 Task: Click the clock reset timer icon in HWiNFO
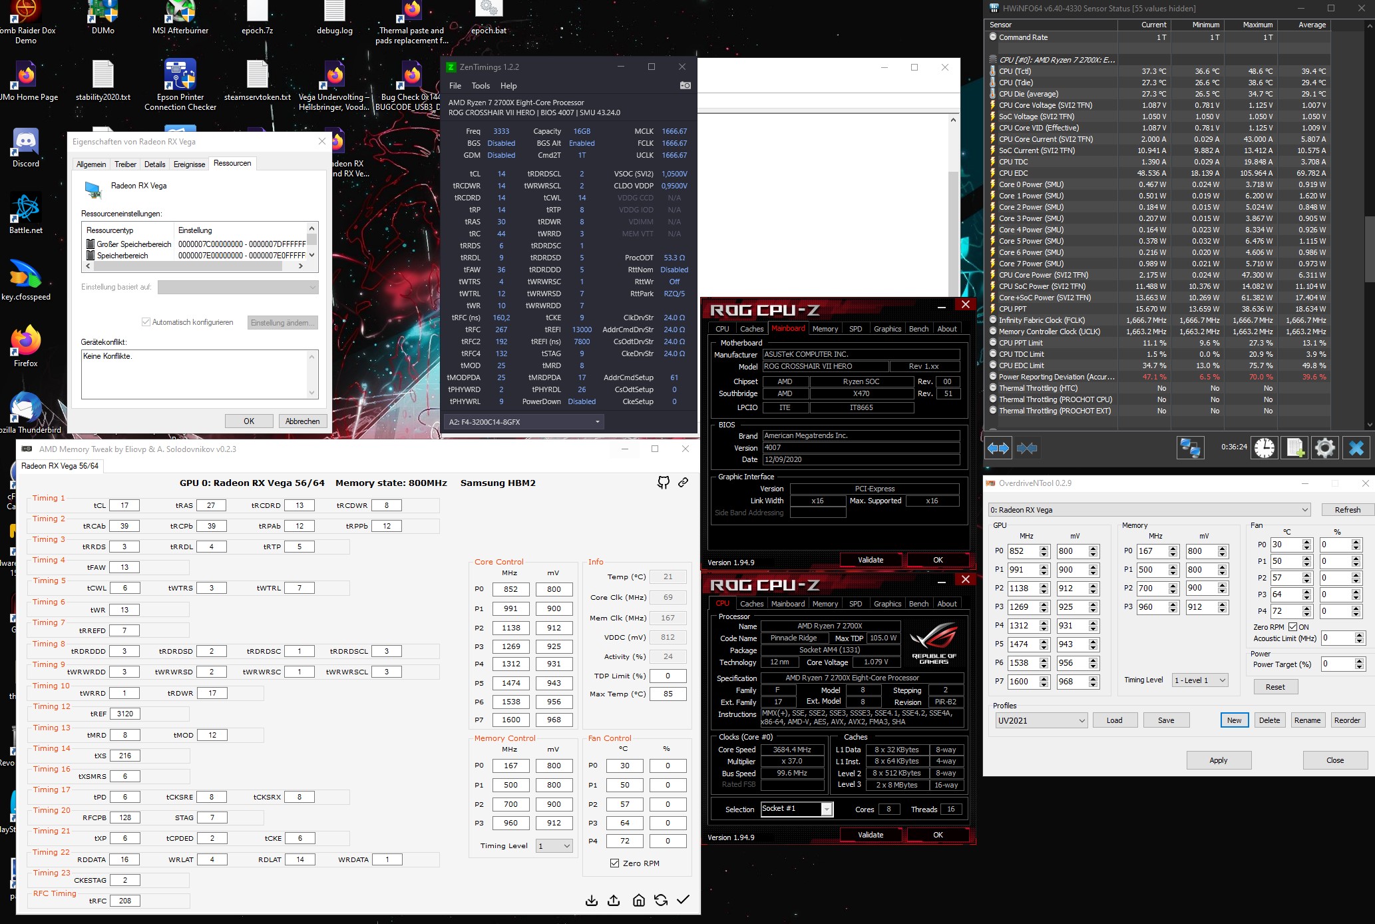click(x=1265, y=448)
